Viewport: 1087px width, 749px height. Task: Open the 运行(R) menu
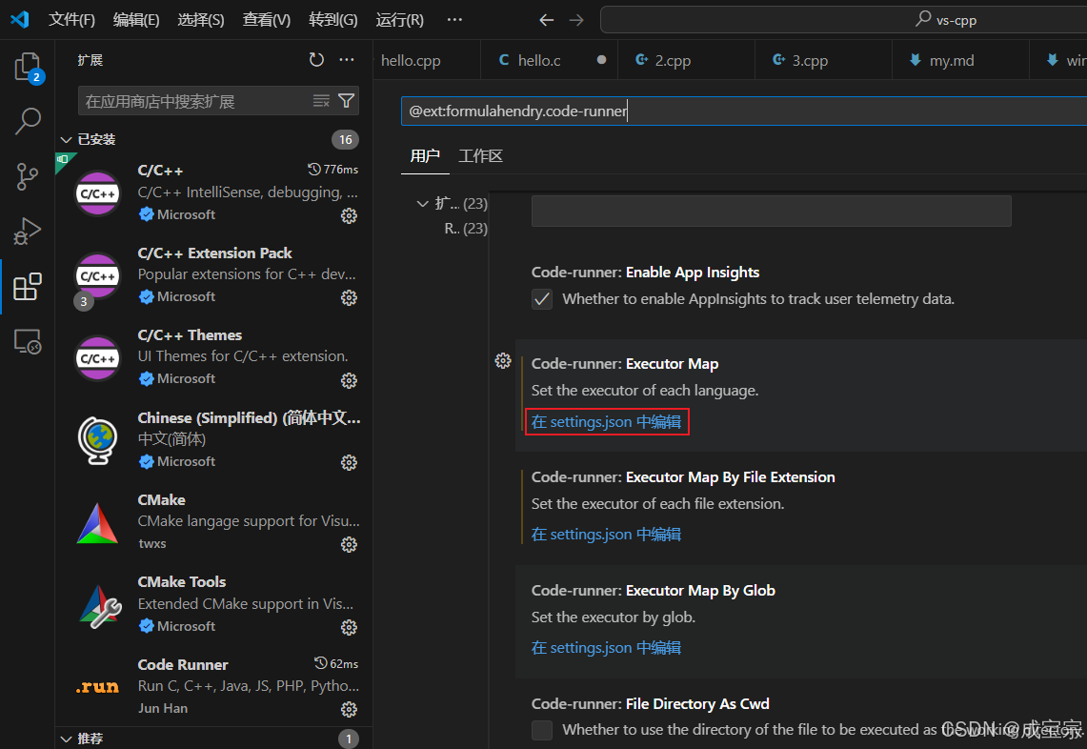coord(399,19)
